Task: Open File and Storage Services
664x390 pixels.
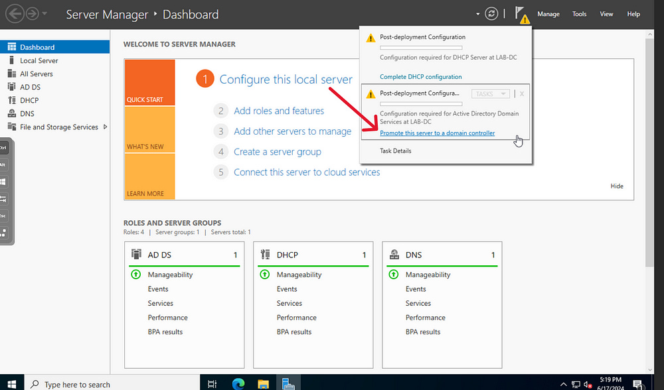Action: [59, 127]
